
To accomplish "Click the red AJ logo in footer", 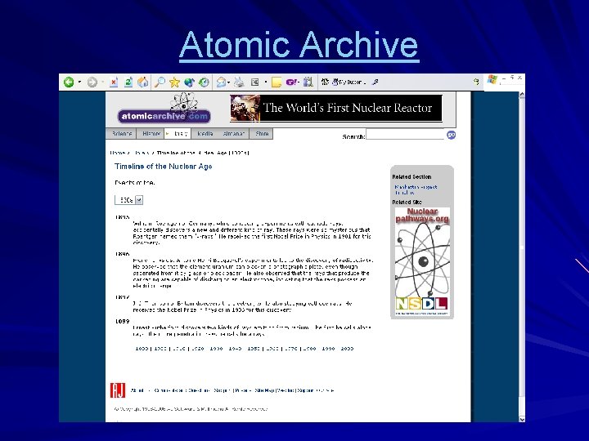I will coord(117,390).
